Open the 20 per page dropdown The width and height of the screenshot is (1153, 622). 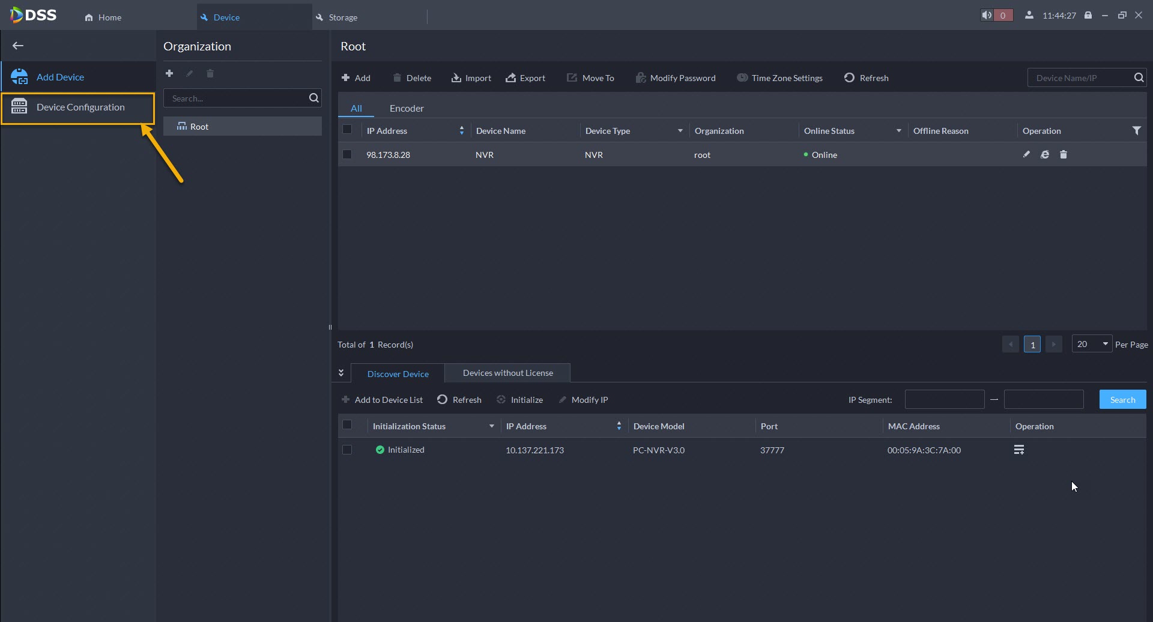(x=1092, y=344)
